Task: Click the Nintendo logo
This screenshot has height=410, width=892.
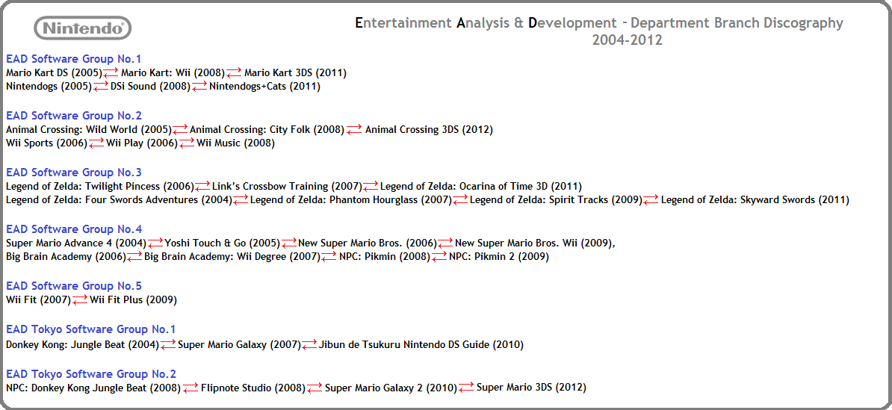Action: 82,28
